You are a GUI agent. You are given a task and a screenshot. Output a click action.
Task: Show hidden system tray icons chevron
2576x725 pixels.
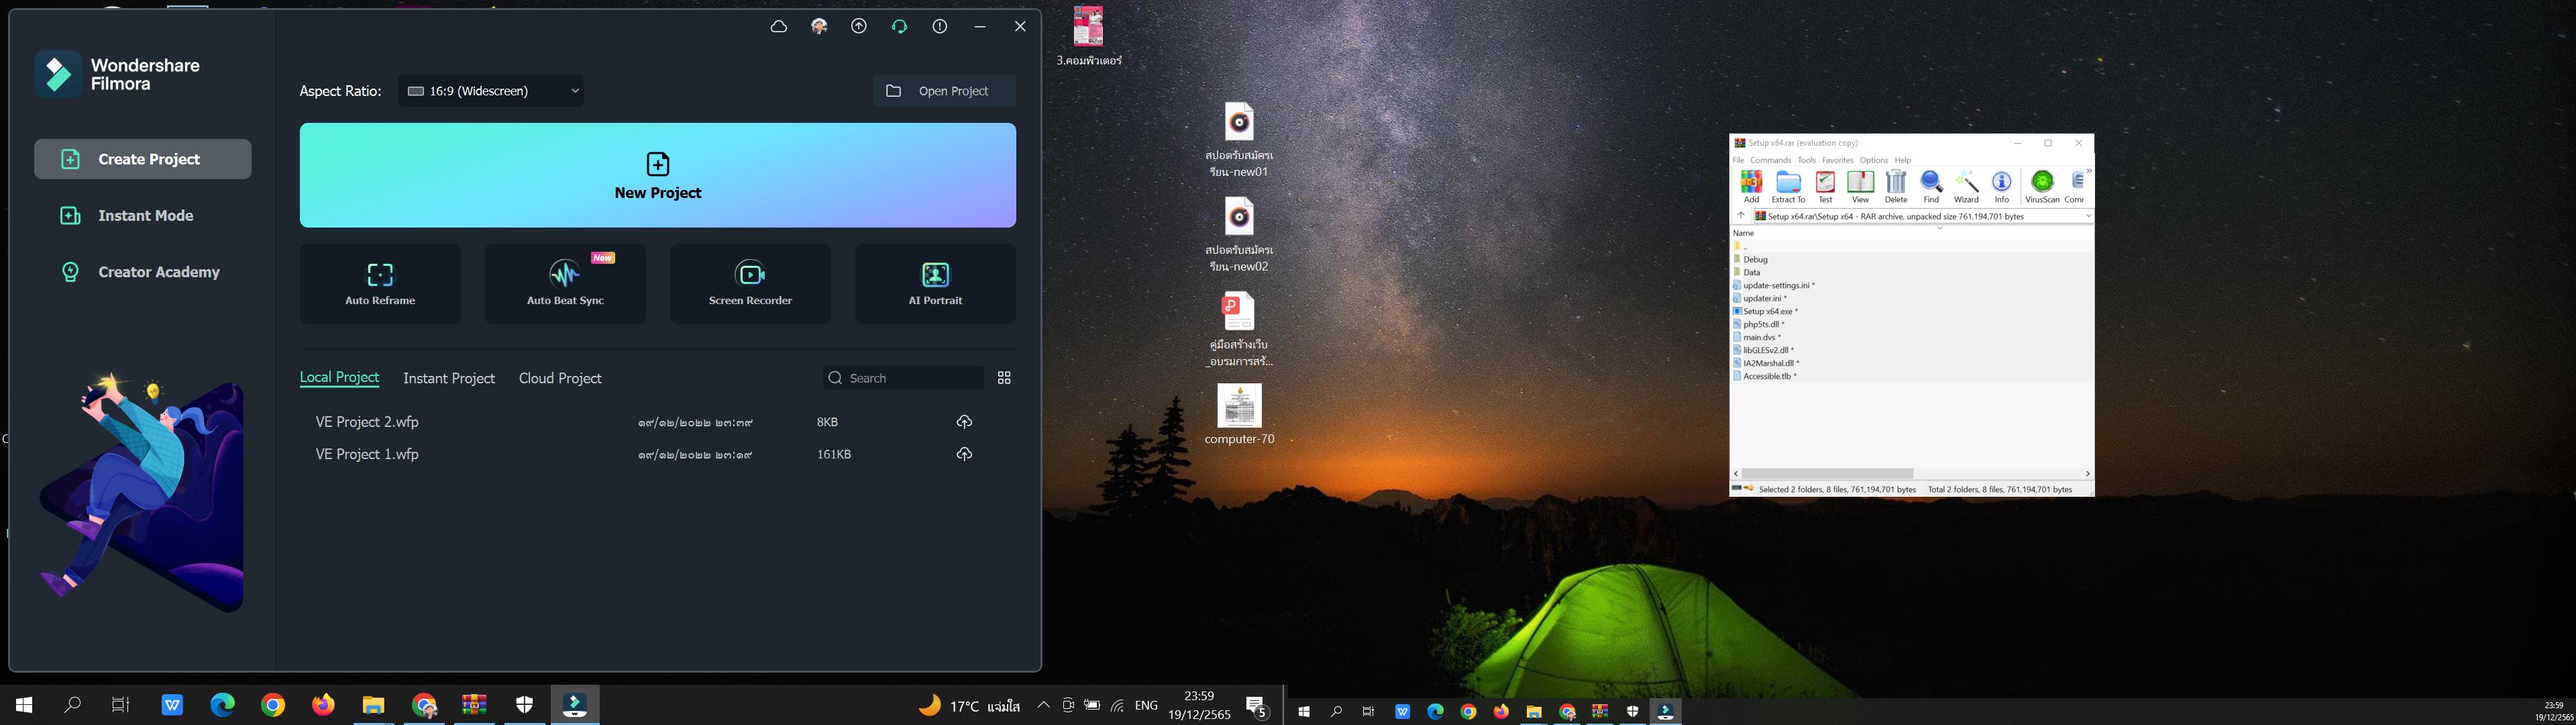(1043, 705)
